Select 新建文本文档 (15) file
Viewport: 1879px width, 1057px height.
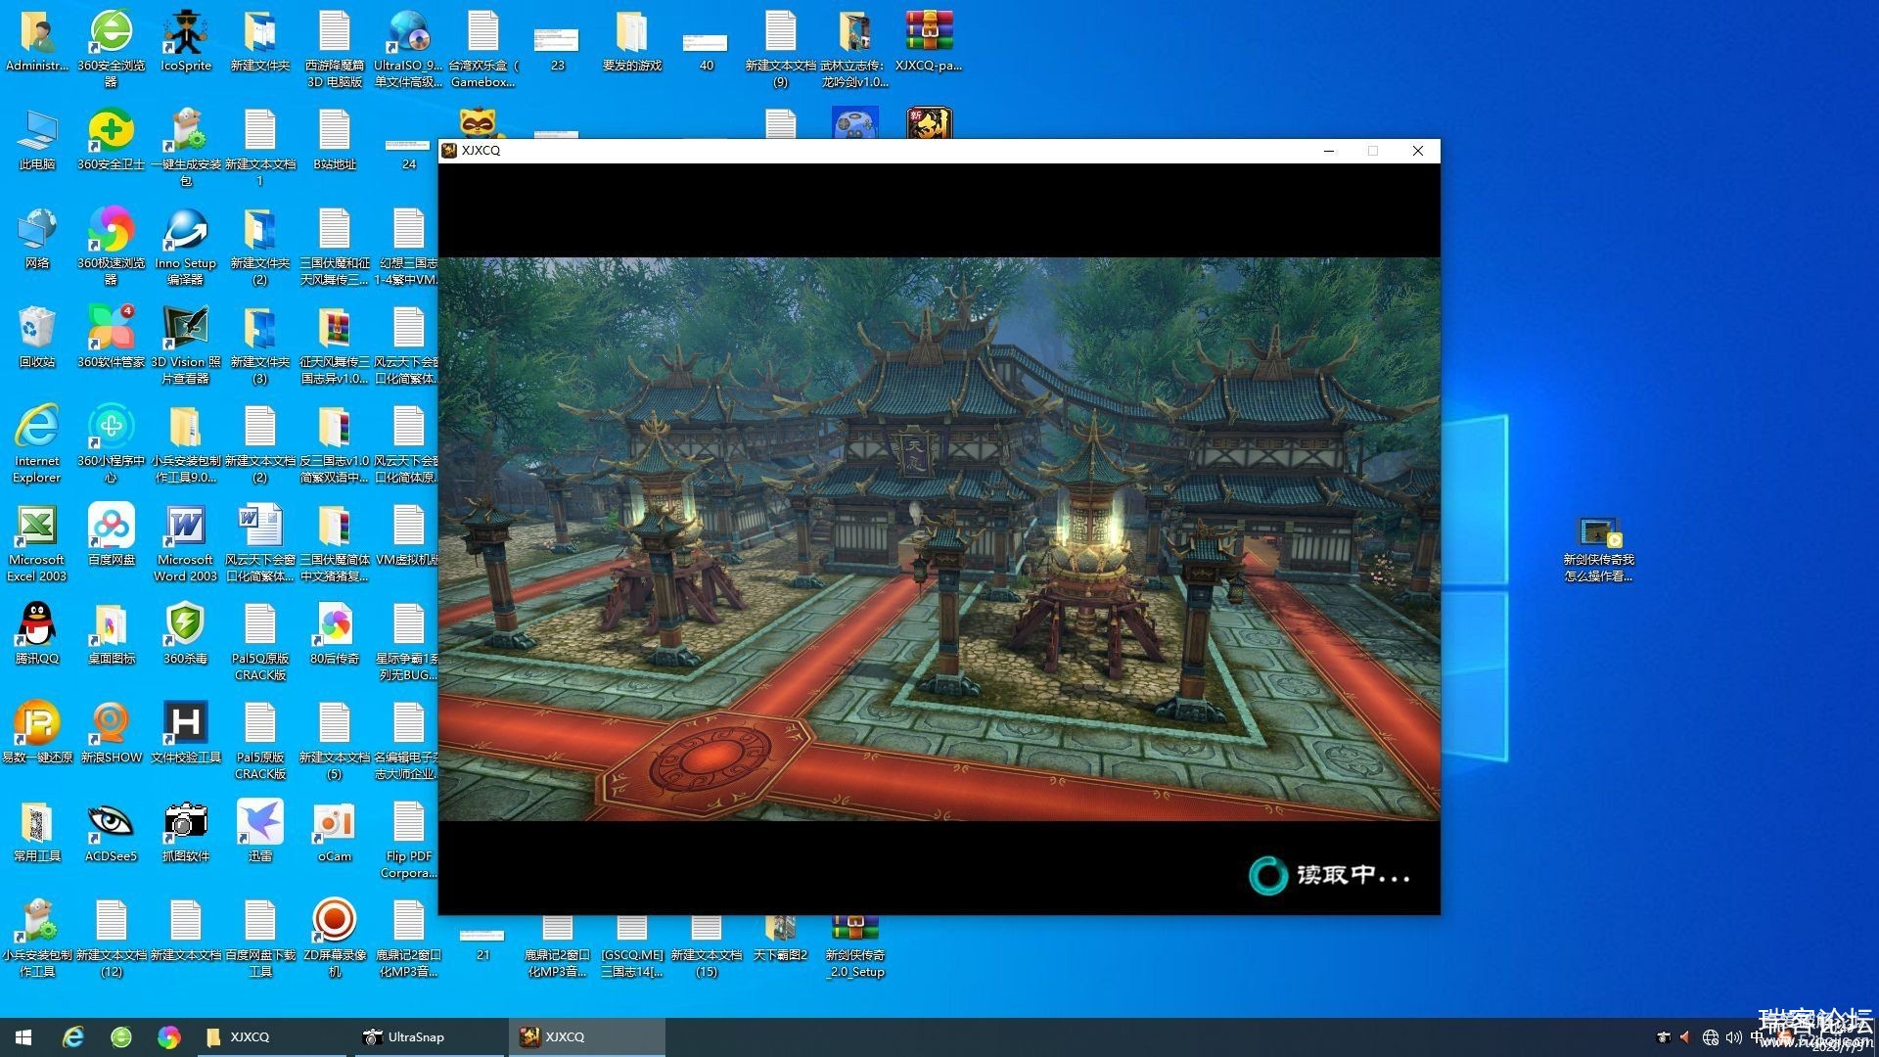pyautogui.click(x=706, y=947)
